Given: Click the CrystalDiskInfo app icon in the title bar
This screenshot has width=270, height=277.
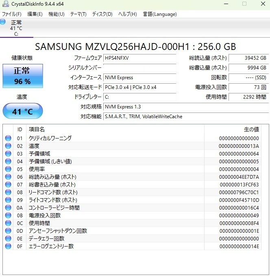Looking at the screenshot, I should [5, 4].
